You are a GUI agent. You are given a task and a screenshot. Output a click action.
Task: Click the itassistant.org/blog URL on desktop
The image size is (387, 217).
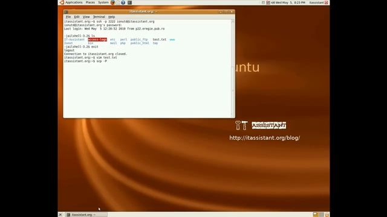[265, 138]
